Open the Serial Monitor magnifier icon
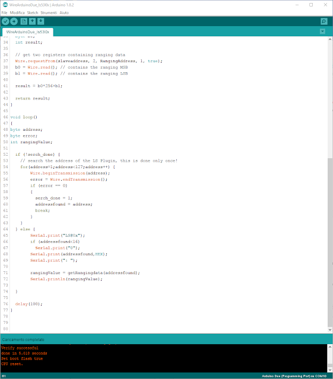The height and width of the screenshot is (379, 333). click(324, 21)
